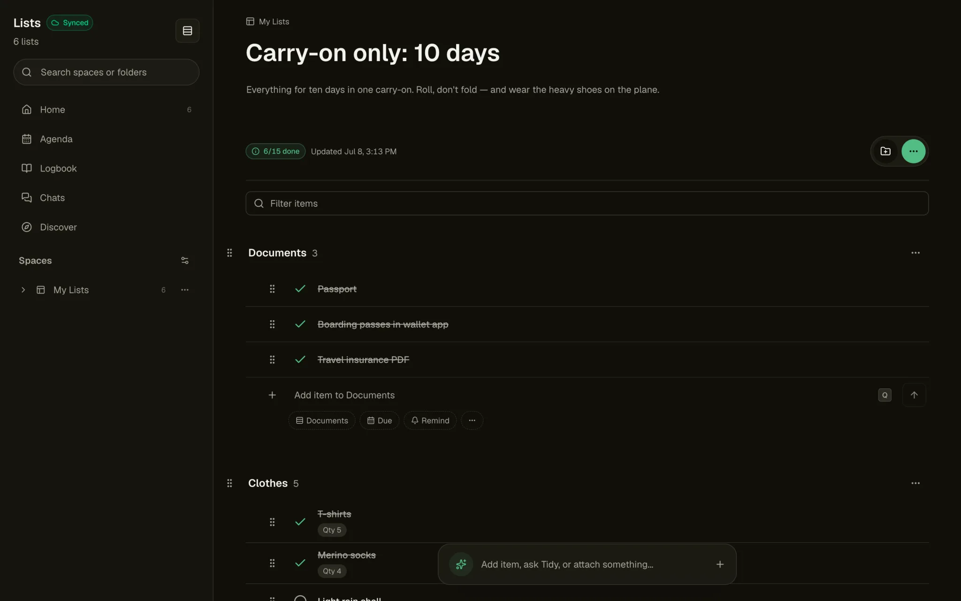Click the Synced cloud status badge
Viewport: 961px width, 601px height.
(69, 23)
